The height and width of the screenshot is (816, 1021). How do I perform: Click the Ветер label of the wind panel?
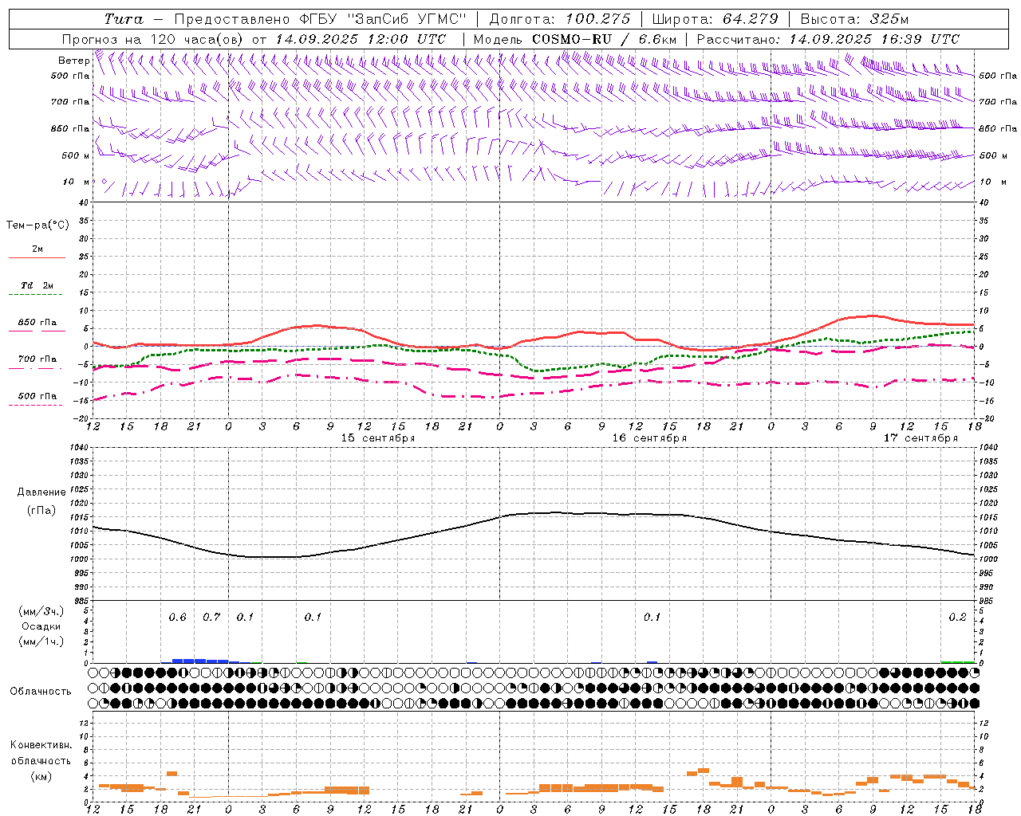pyautogui.click(x=73, y=61)
